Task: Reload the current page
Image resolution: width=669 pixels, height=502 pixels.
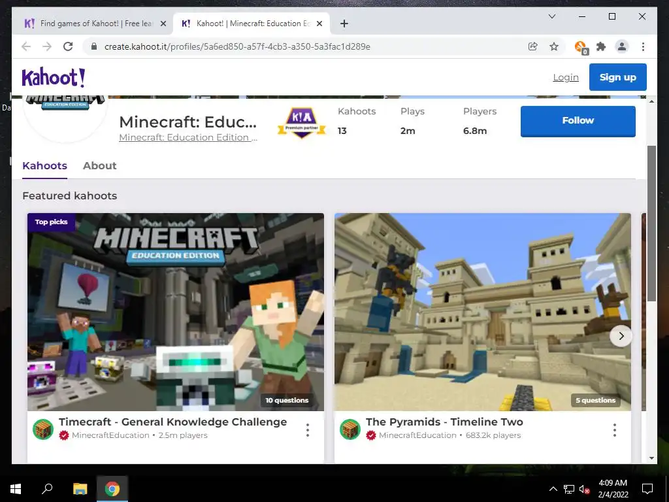Action: point(68,46)
